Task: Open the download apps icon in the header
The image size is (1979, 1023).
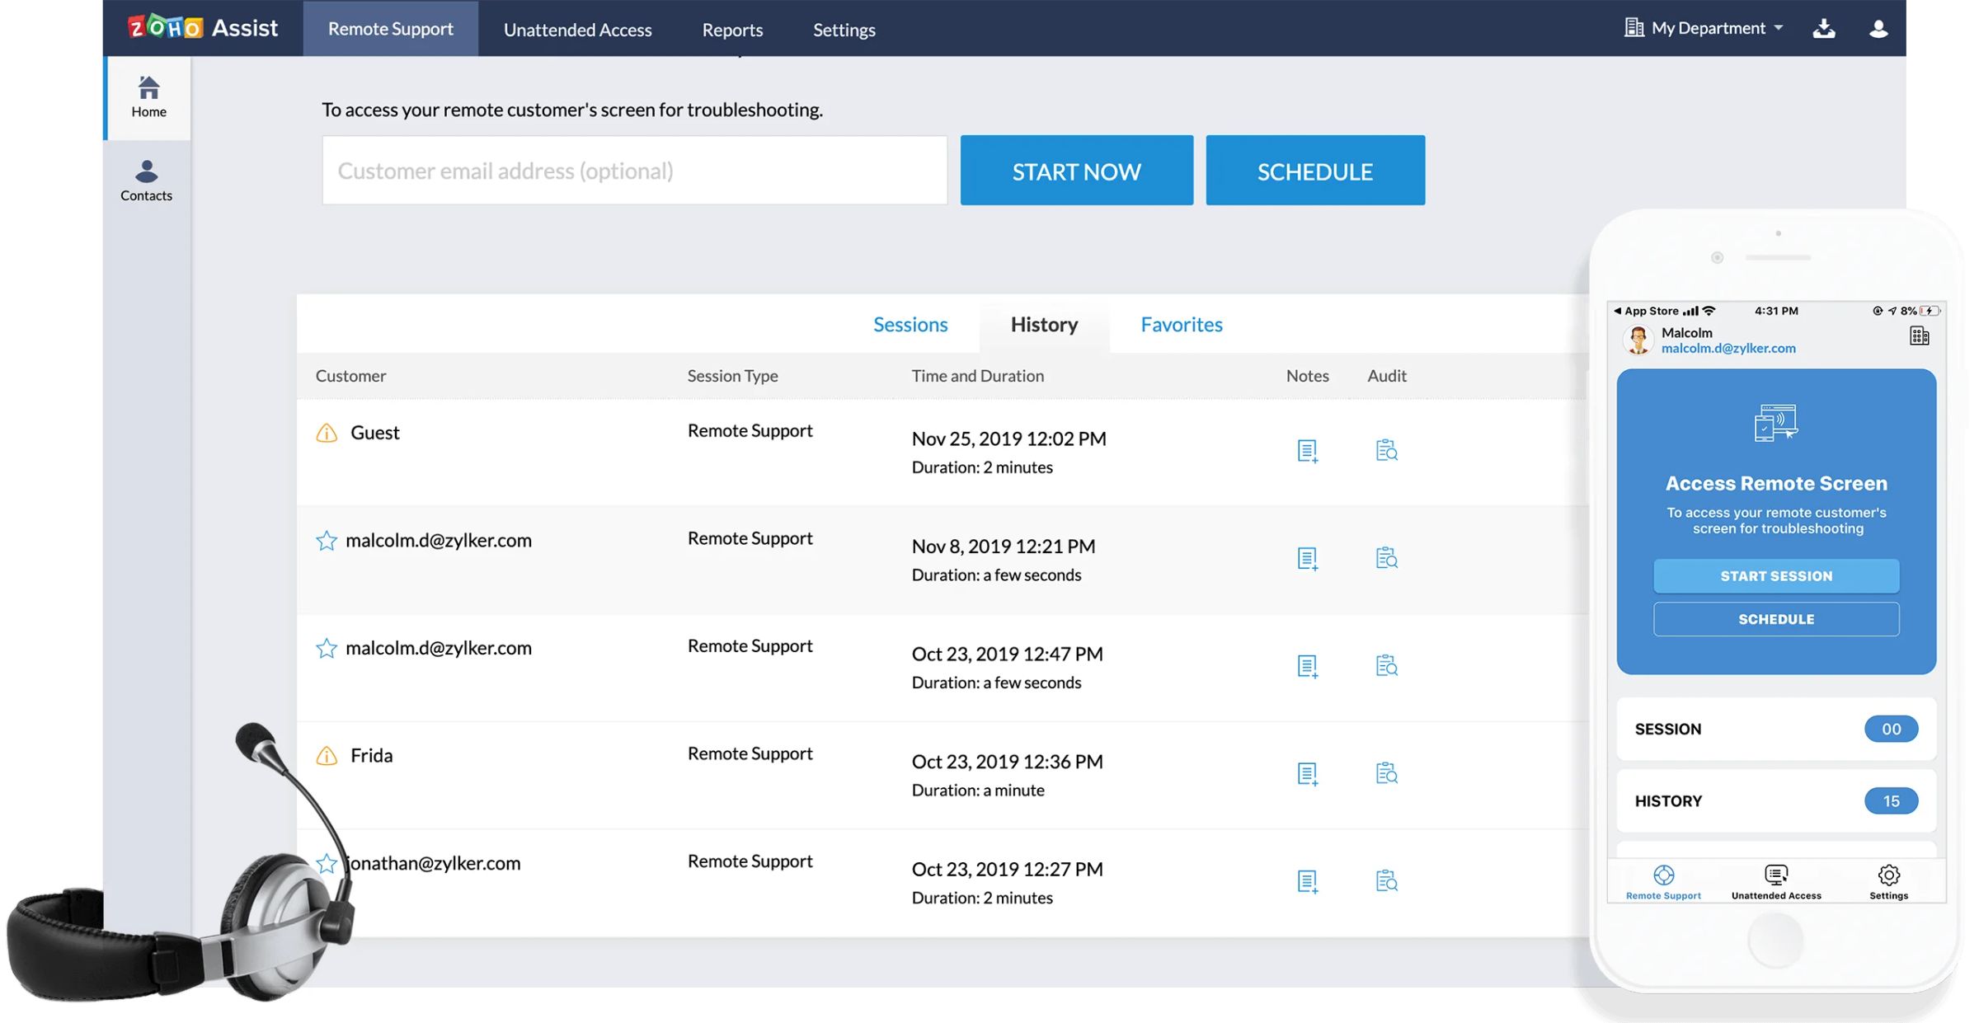Action: click(1824, 27)
